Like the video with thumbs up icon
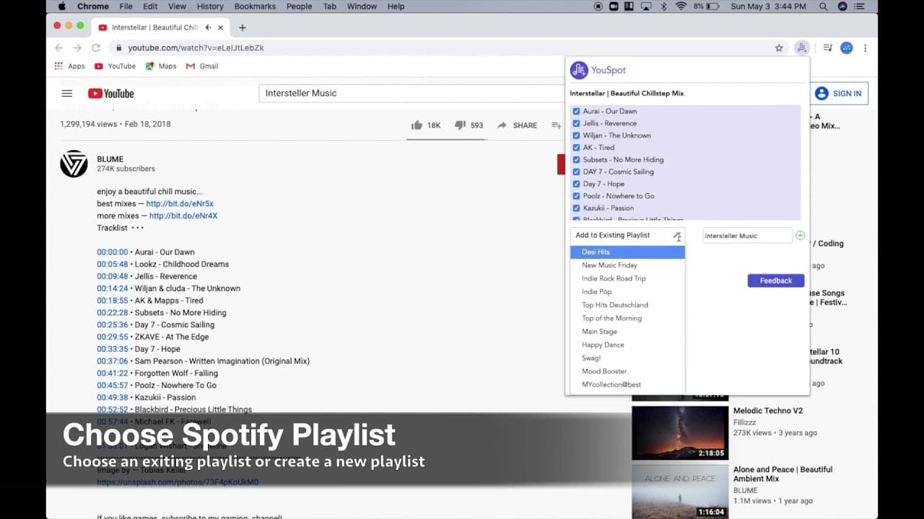924x519 pixels. coord(417,125)
